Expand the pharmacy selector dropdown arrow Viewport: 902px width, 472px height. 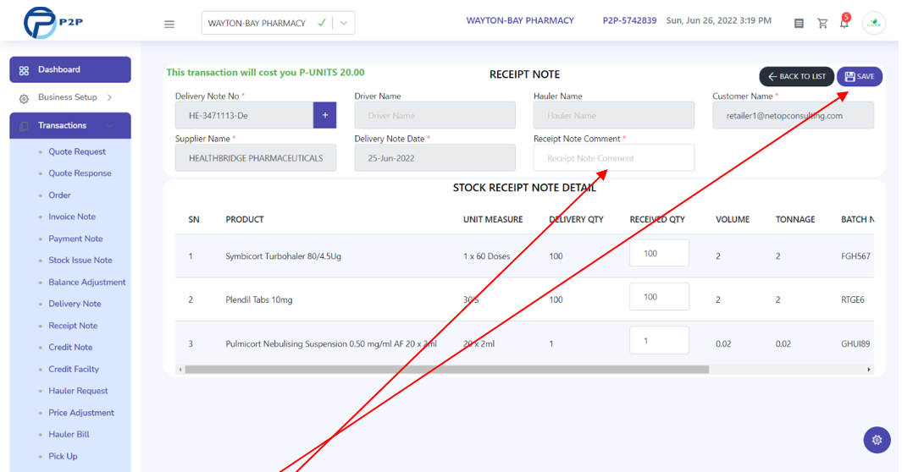pyautogui.click(x=344, y=23)
